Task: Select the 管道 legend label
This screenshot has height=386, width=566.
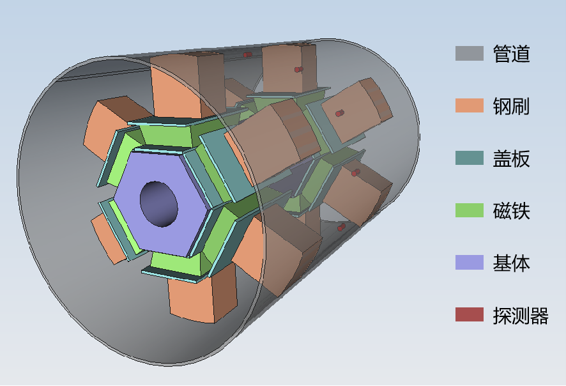Action: [x=512, y=54]
